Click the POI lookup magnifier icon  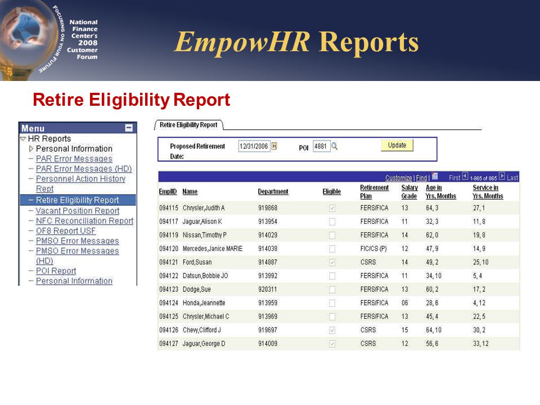click(334, 146)
